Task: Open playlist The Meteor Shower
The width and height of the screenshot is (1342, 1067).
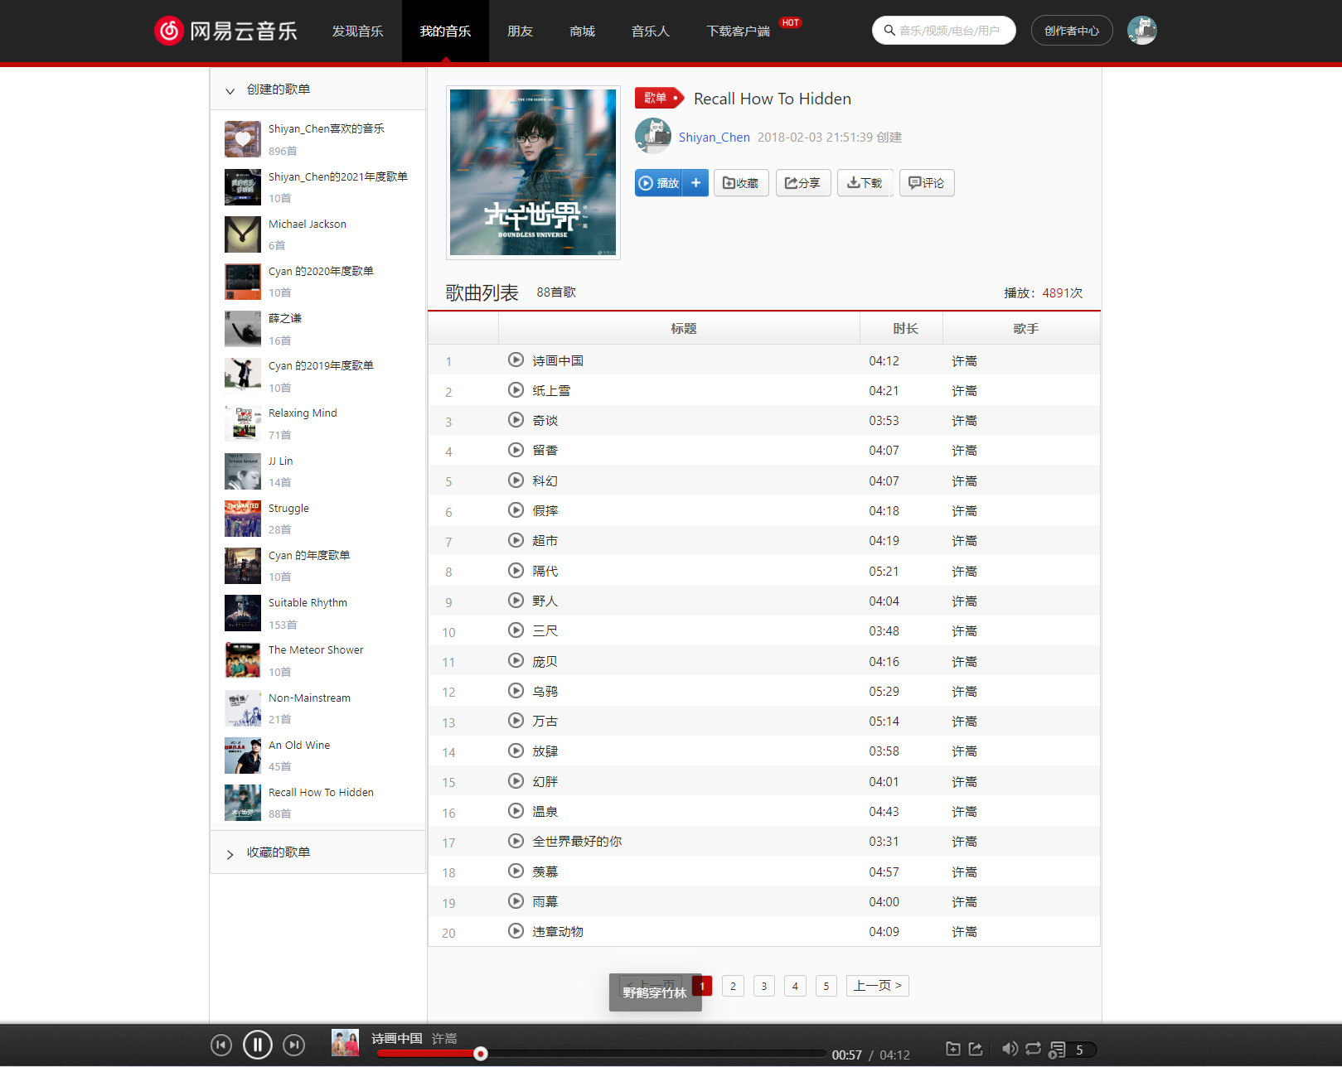Action: 318,660
